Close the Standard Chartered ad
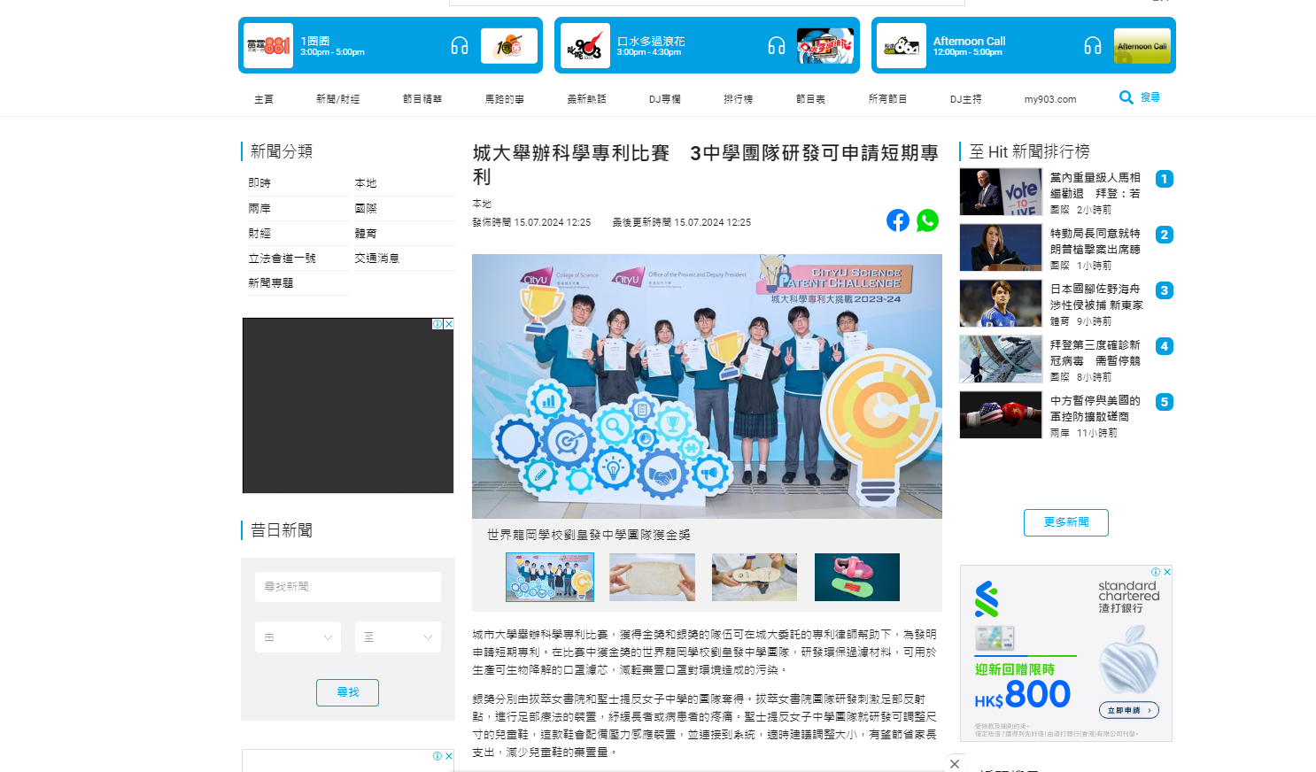Viewport: 1316px width, 772px height. tap(1167, 572)
